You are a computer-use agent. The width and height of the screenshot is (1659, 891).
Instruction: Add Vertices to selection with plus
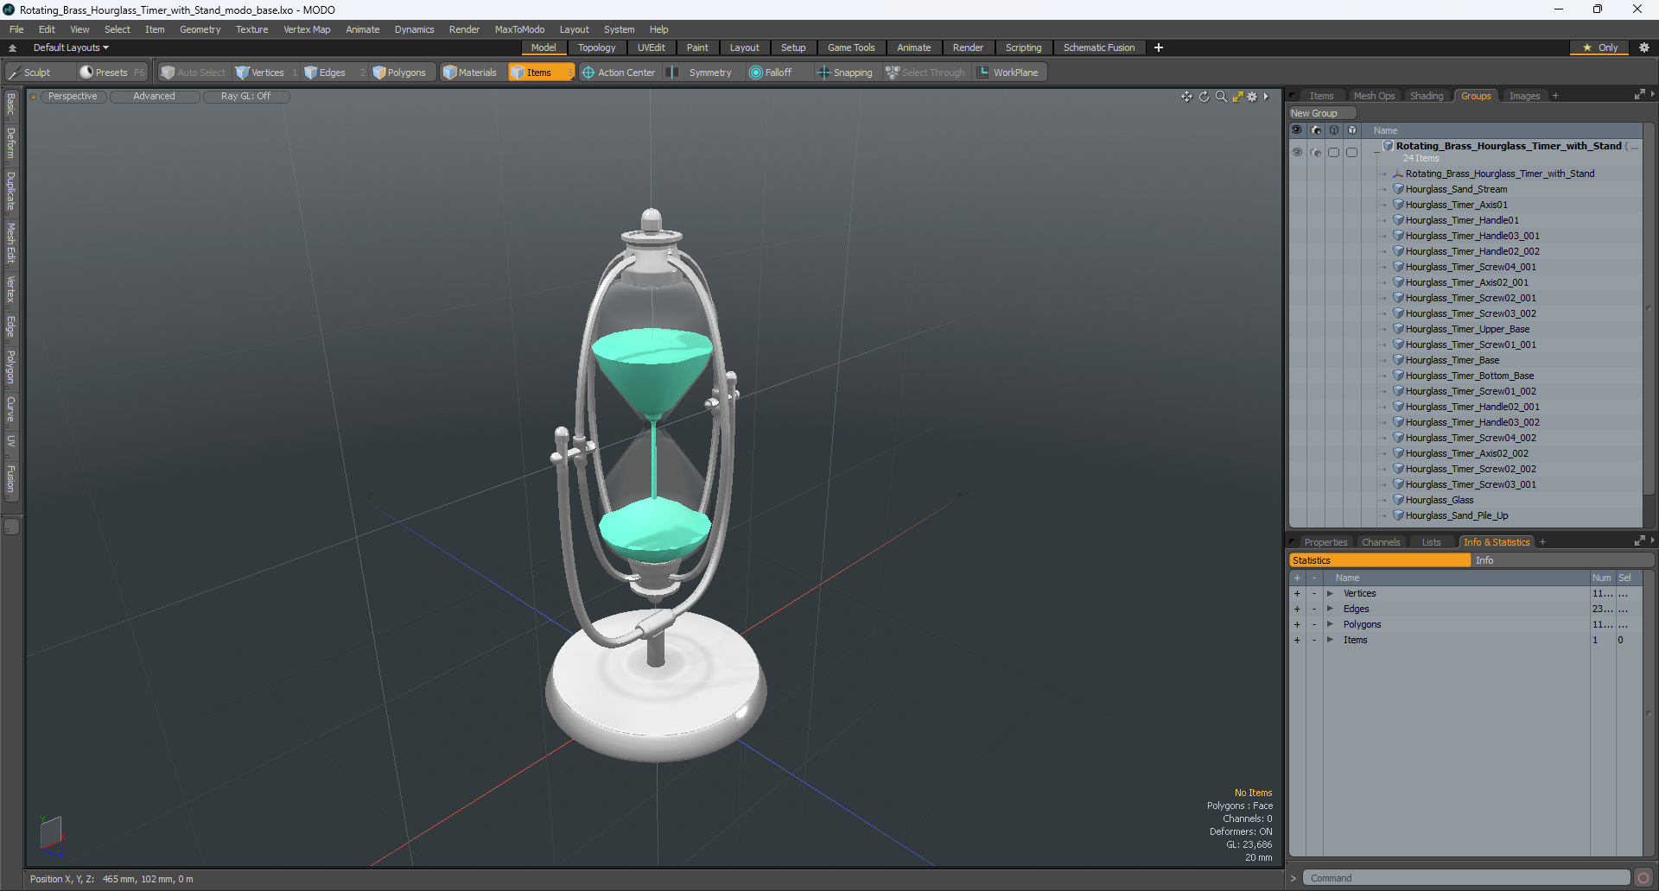click(1297, 593)
